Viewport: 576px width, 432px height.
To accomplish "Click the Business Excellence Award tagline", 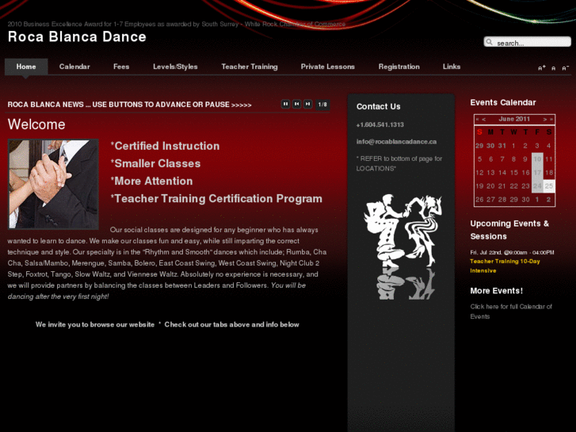I will click(177, 25).
